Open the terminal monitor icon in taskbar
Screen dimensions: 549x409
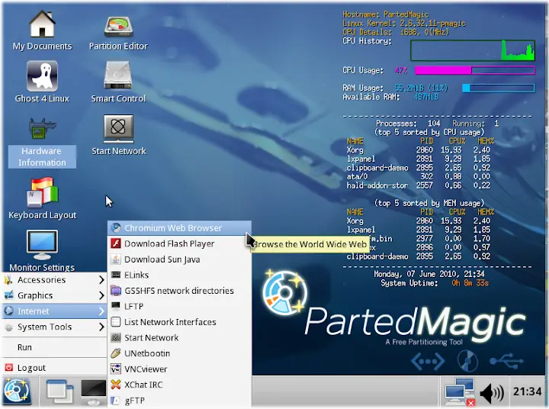[93, 391]
